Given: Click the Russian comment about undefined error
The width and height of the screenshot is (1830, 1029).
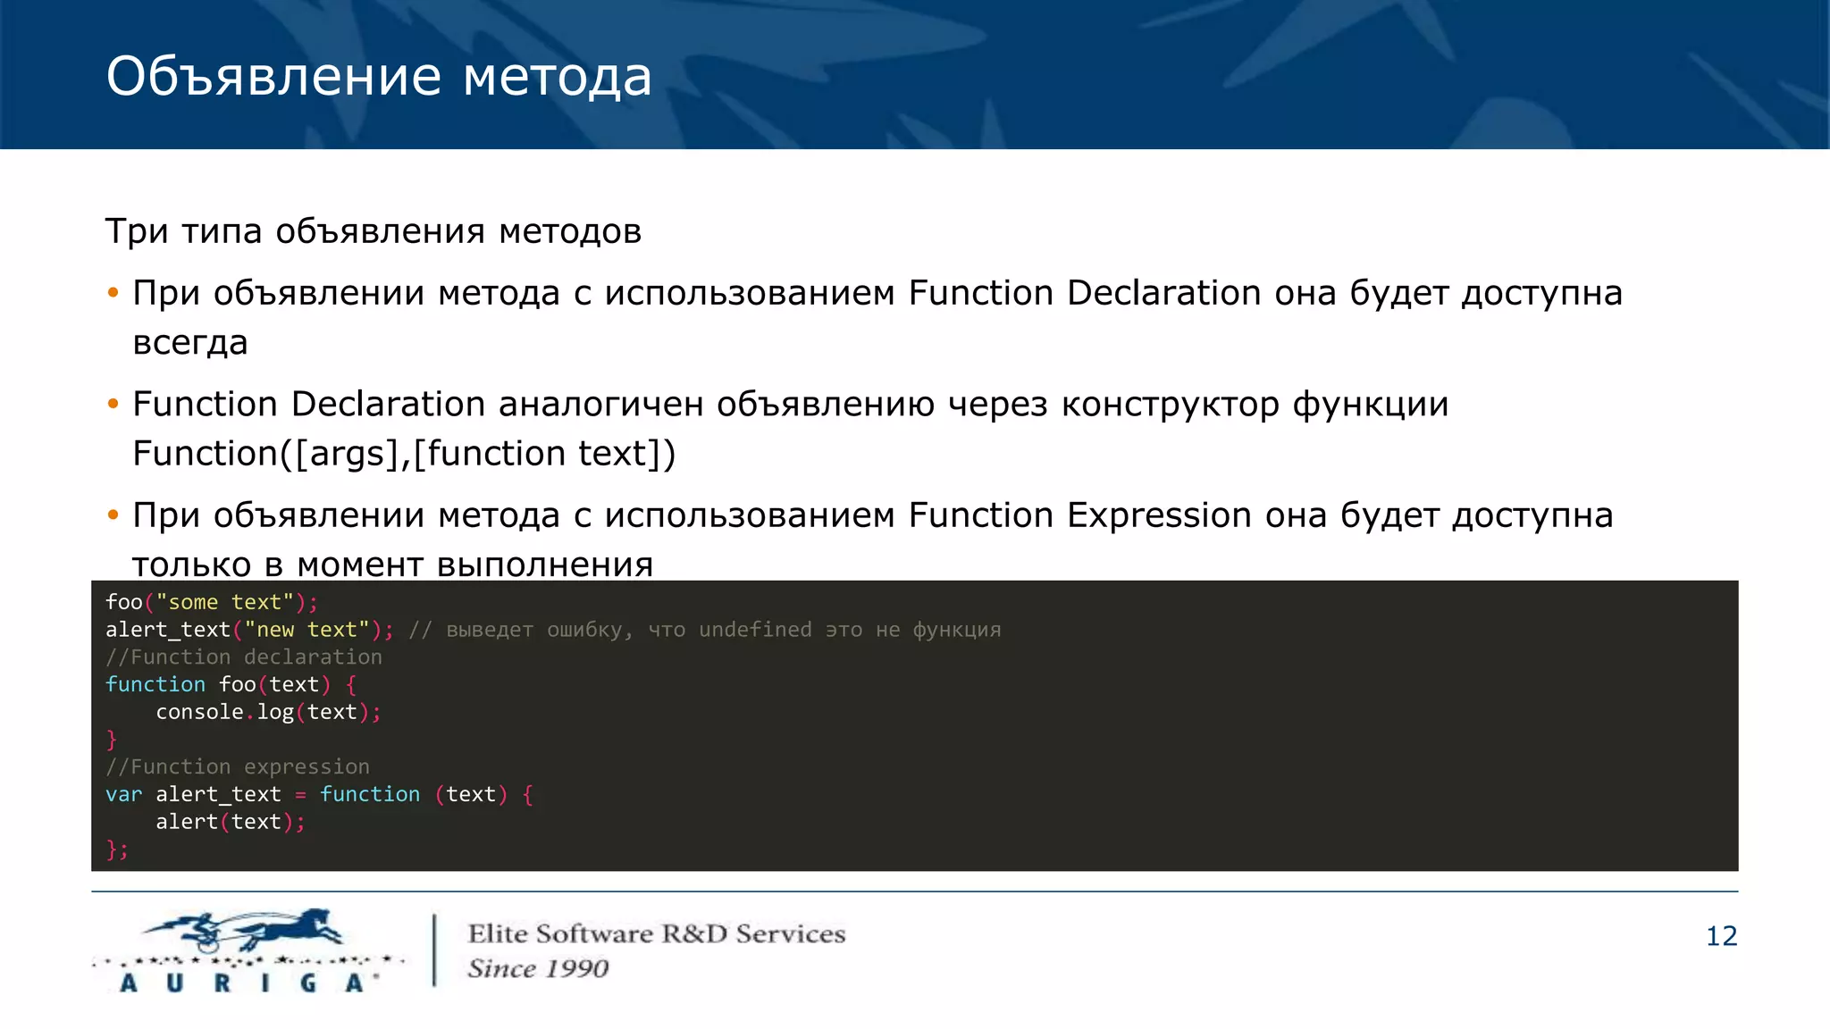Looking at the screenshot, I should [x=704, y=630].
